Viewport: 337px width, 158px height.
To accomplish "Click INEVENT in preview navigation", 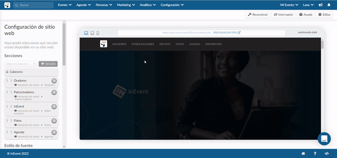I will click(x=165, y=44).
